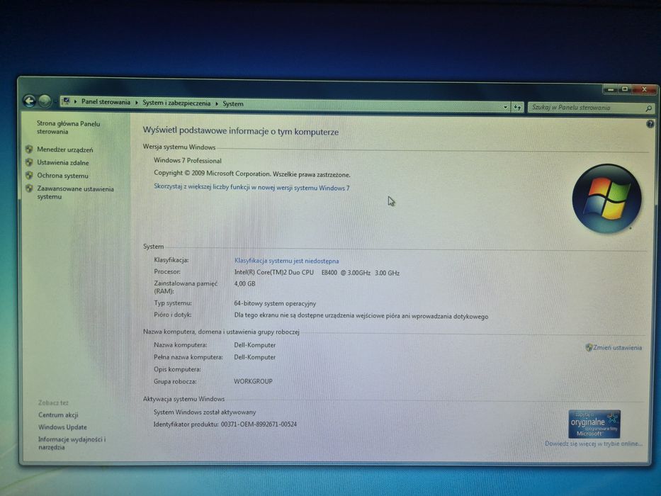Click the 'Szukaj w Panelu sterowania' search field
This screenshot has width=661, height=496.
pos(591,108)
